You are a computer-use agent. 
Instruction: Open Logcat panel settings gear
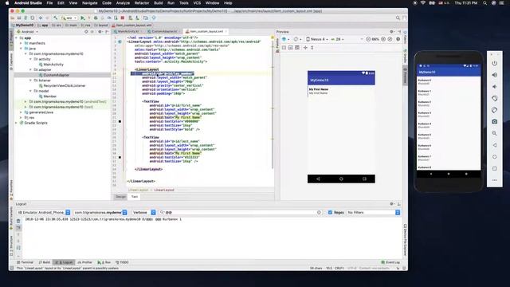391,204
